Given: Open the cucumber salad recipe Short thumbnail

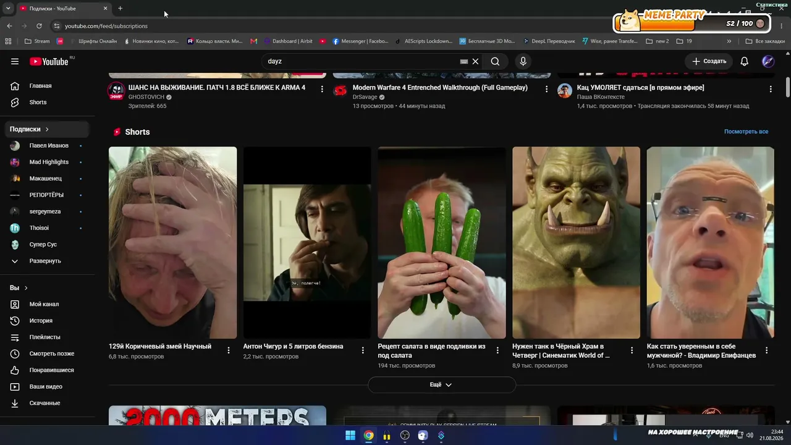Looking at the screenshot, I should (x=442, y=242).
